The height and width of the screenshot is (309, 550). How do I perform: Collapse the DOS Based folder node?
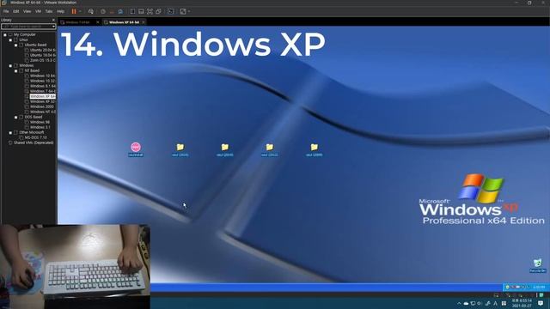[15, 117]
